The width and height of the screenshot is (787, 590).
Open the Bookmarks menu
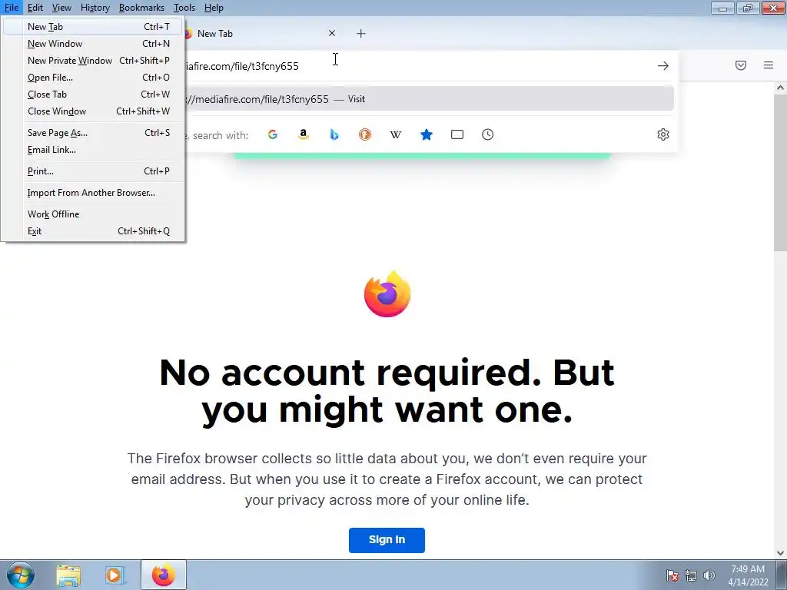[x=141, y=8]
